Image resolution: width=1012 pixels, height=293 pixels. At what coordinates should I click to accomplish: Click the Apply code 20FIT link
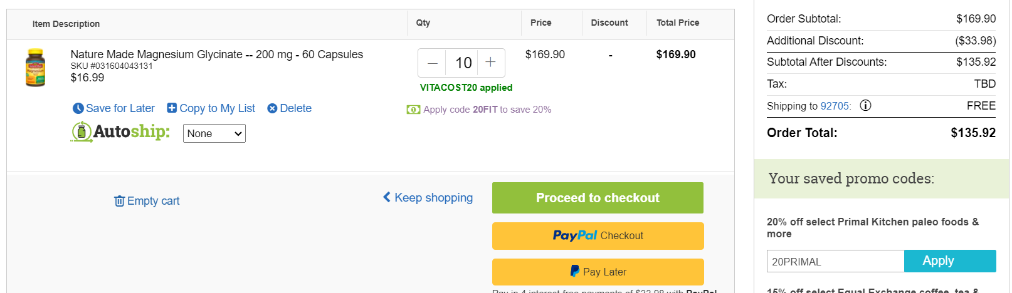487,110
